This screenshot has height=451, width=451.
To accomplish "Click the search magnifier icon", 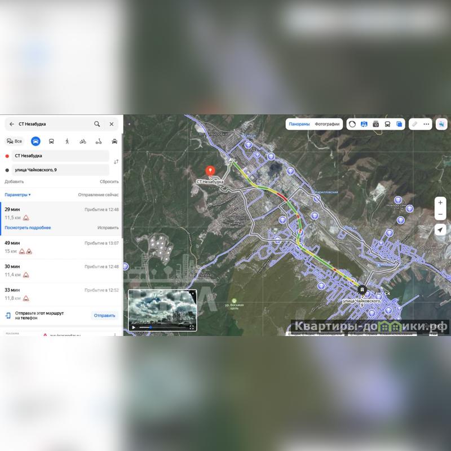I will (97, 124).
